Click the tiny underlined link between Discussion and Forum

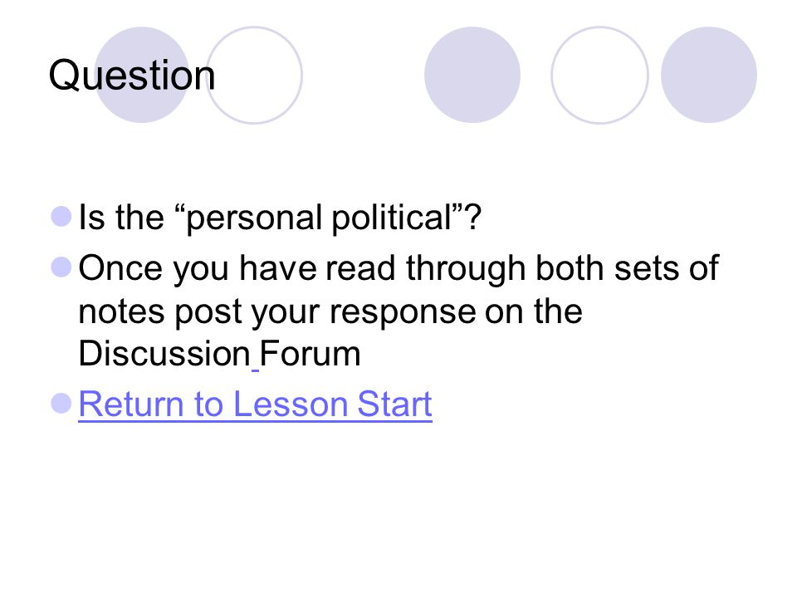[x=255, y=368]
